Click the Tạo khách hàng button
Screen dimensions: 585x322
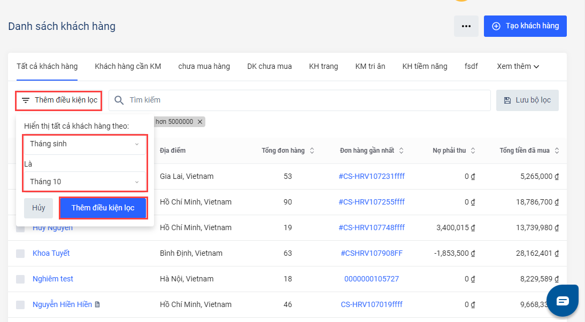(525, 26)
